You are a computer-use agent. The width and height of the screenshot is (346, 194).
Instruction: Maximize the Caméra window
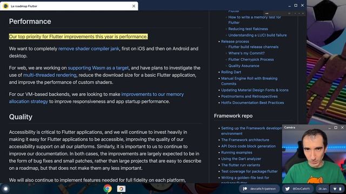pyautogui.click(x=336, y=128)
